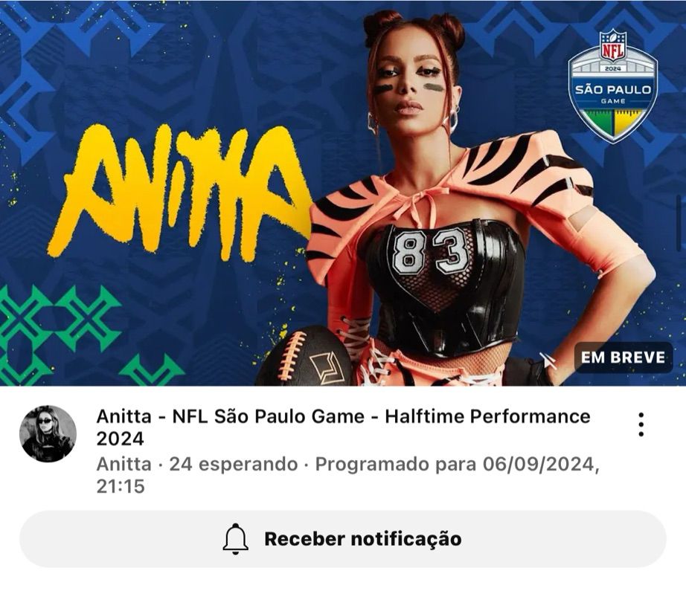The width and height of the screenshot is (686, 614).
Task: Open the three-dot more options menu
Action: coord(641,424)
